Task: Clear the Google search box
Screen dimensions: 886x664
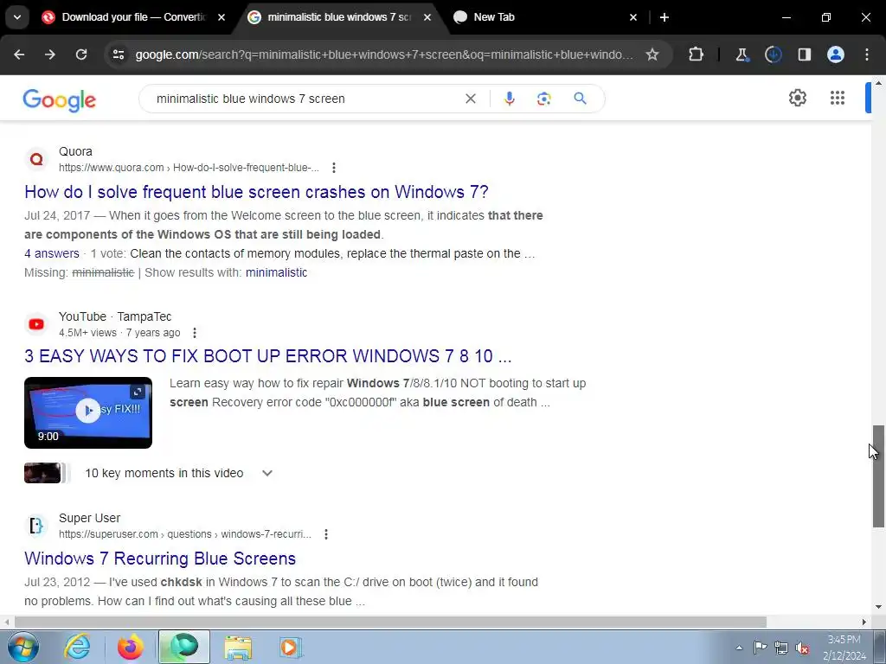Action: [x=470, y=99]
